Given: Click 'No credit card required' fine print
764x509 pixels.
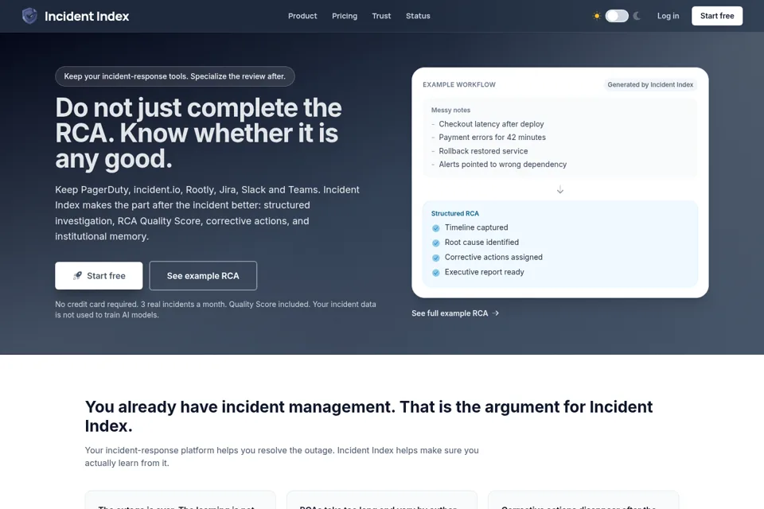Looking at the screenshot, I should pyautogui.click(x=216, y=309).
